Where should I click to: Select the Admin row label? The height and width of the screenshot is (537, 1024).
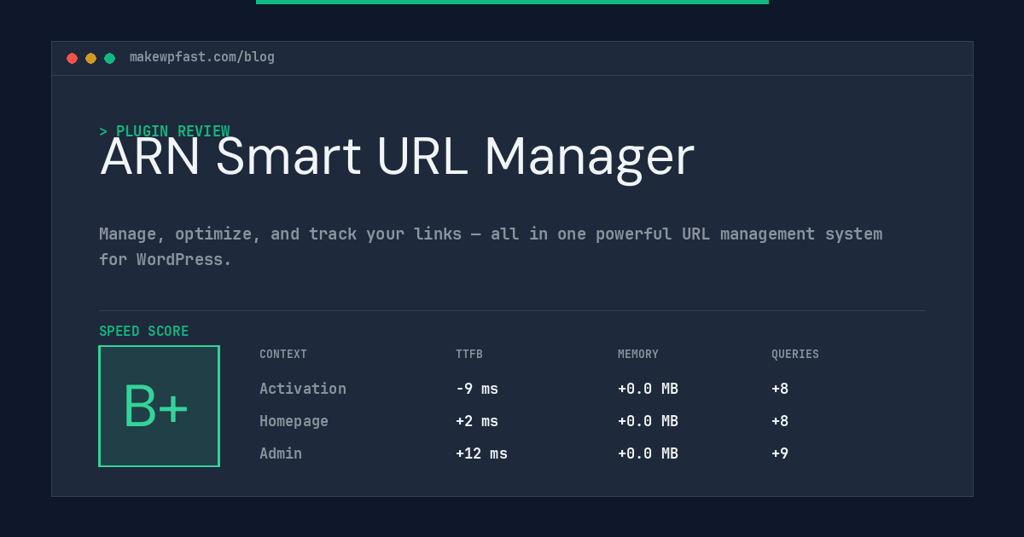281,453
